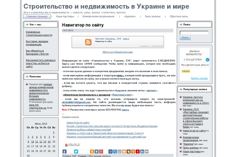The image size is (236, 157).
Task: Open Как обменяться баннерами с блогом link
Action: click(37, 52)
